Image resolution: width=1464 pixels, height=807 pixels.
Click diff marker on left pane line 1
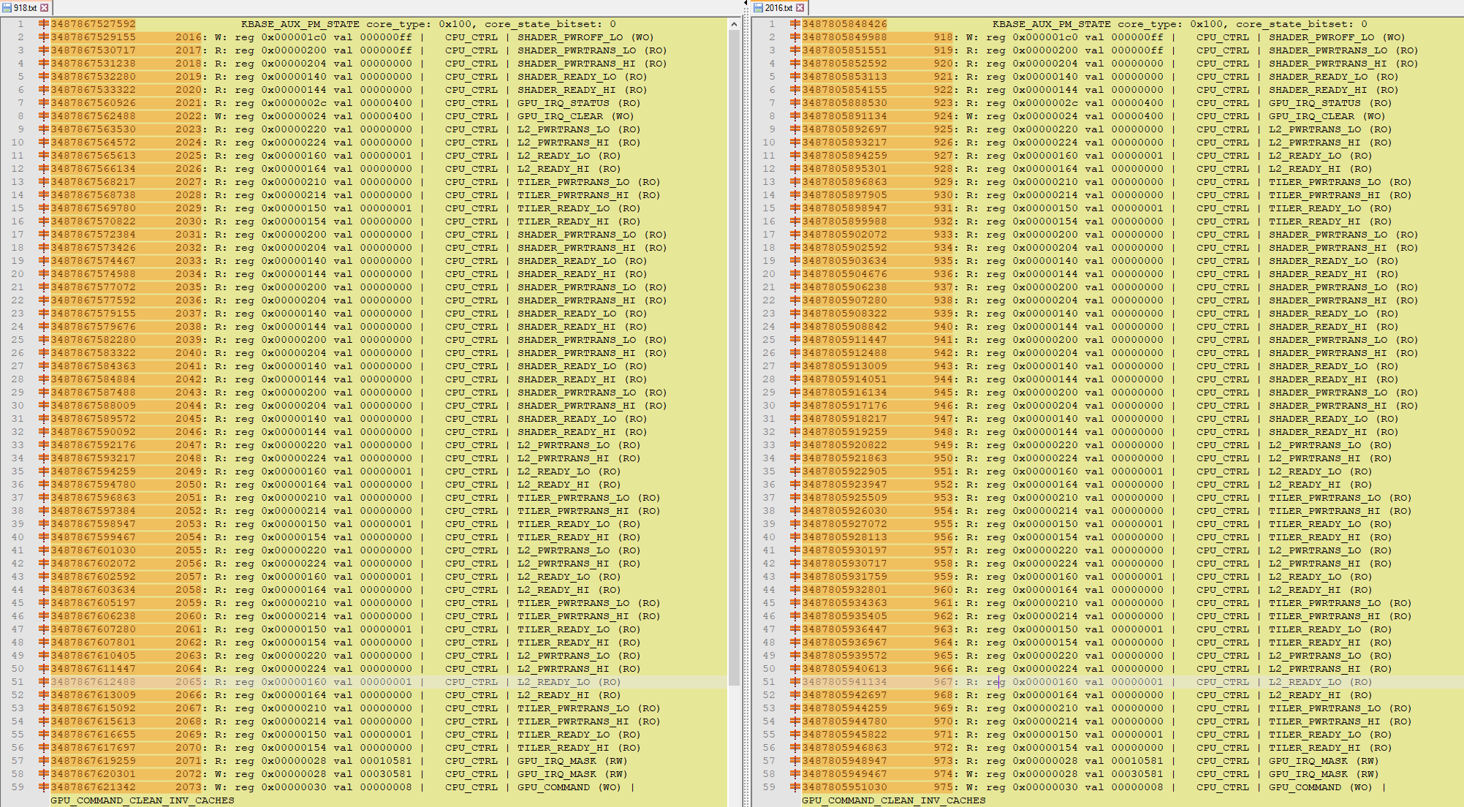44,24
